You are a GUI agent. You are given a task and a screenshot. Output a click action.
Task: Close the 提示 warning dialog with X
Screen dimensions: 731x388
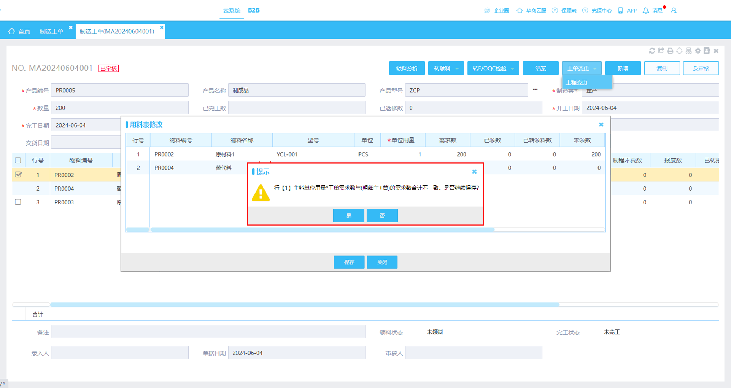tap(474, 172)
